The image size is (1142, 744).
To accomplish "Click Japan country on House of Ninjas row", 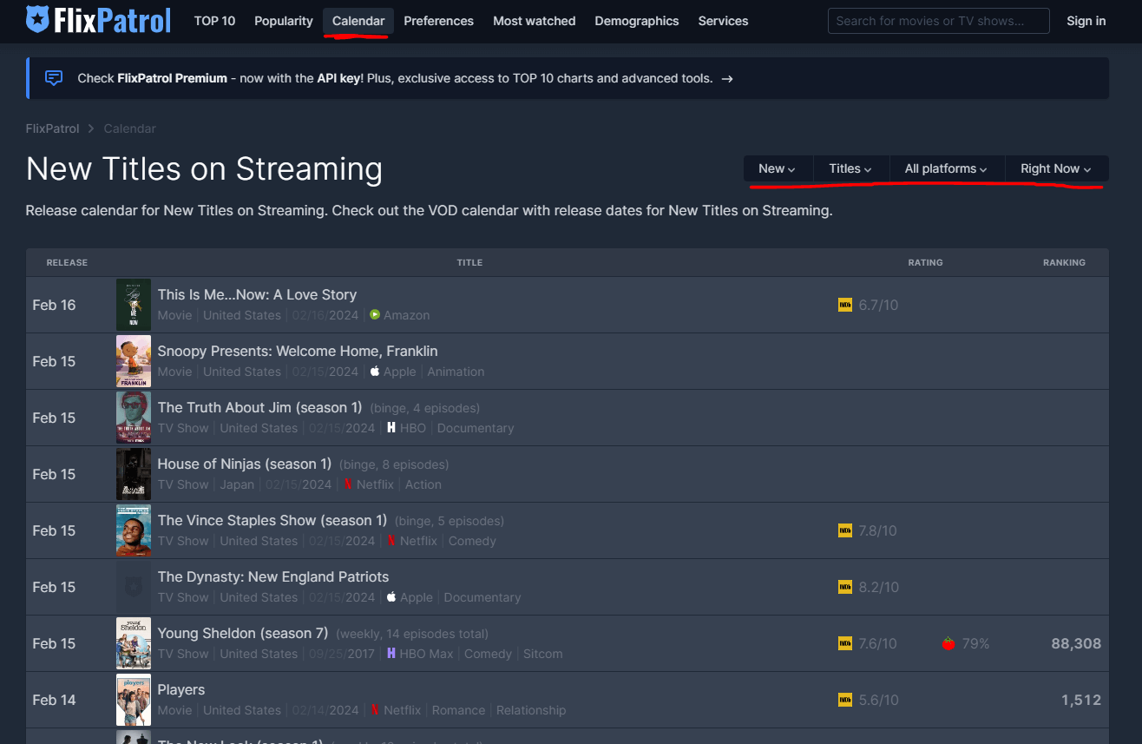I will (237, 484).
